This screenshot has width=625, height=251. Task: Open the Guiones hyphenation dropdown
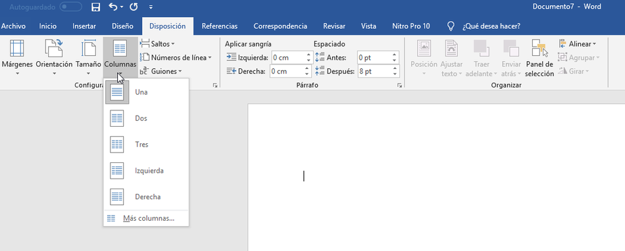pyautogui.click(x=161, y=71)
